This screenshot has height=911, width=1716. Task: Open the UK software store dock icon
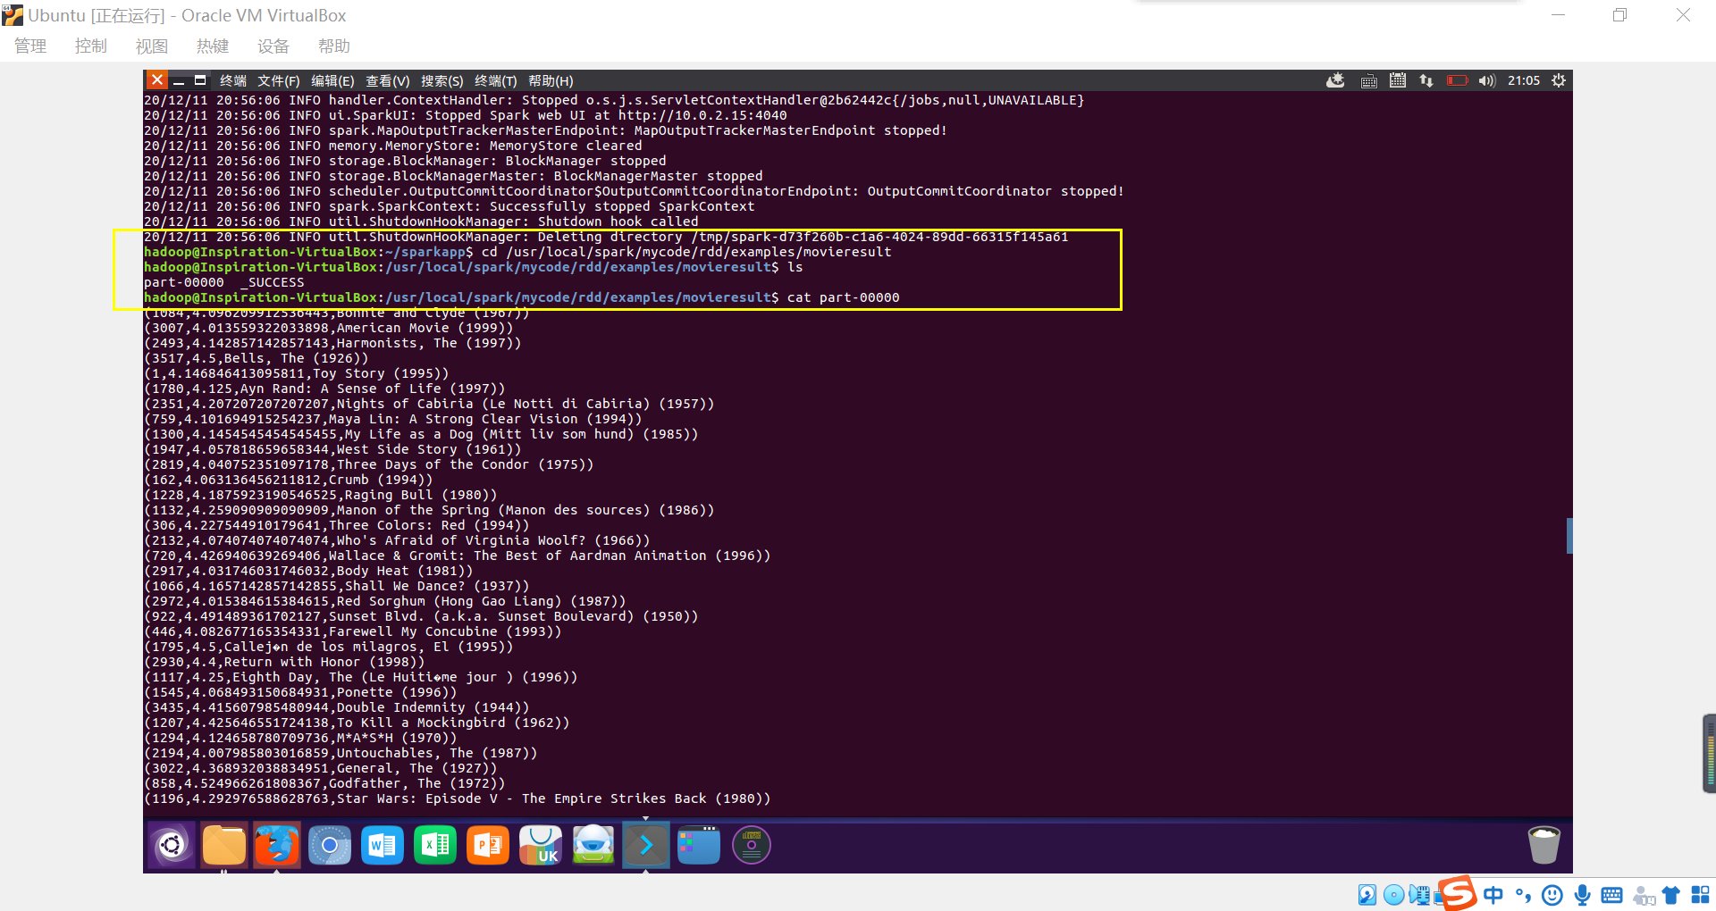coord(541,845)
